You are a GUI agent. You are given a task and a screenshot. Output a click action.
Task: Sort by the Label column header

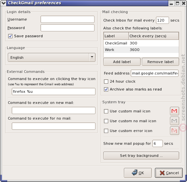pyautogui.click(x=116, y=36)
